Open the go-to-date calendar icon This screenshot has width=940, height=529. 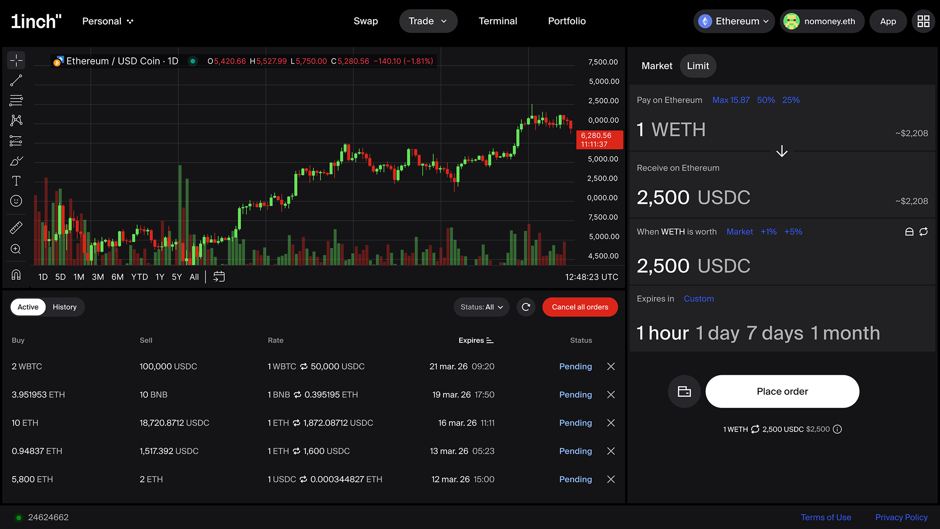219,277
